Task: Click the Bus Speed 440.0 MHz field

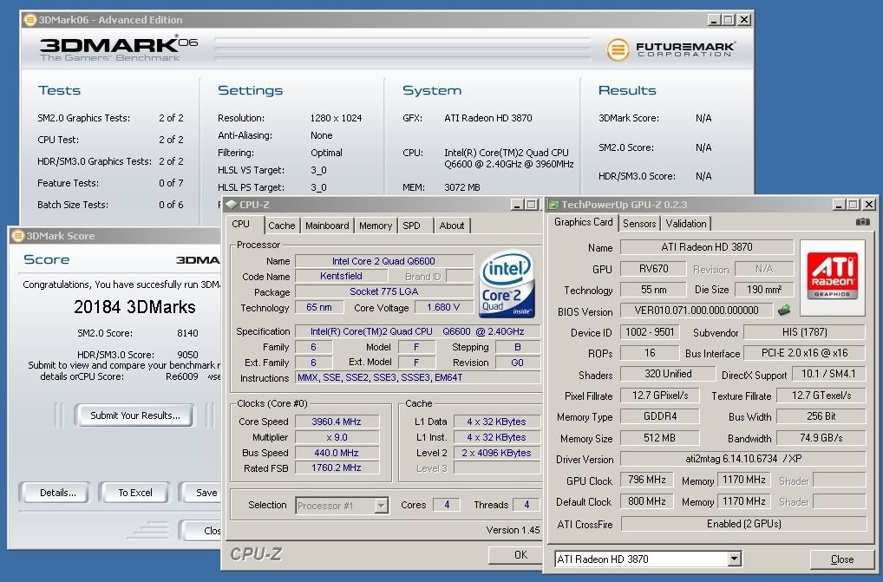Action: tap(337, 453)
